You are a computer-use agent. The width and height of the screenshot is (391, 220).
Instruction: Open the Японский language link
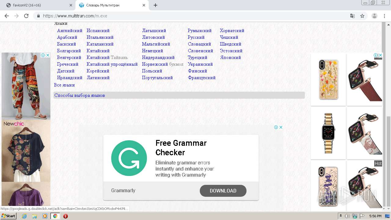point(230,57)
